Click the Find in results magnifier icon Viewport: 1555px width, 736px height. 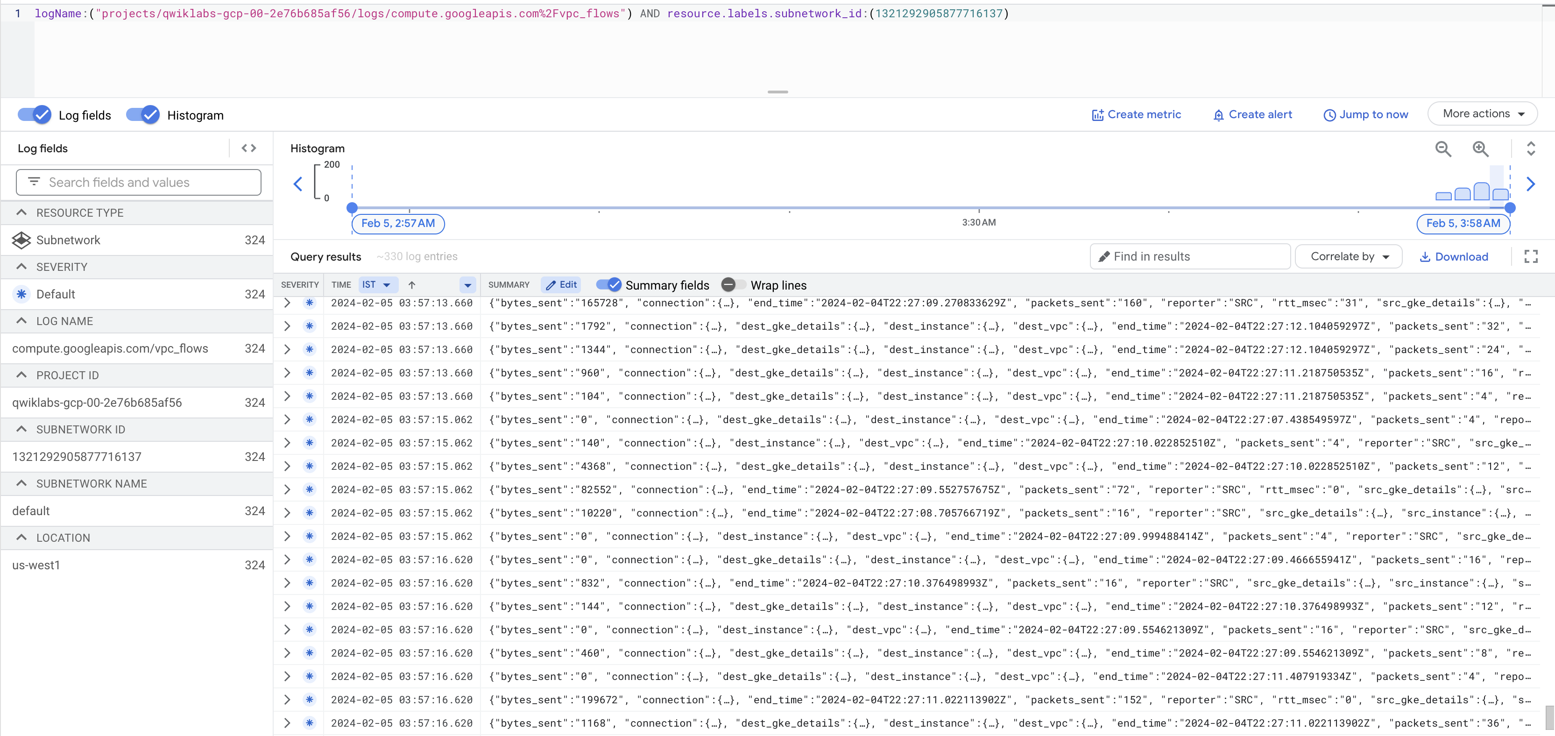click(1104, 257)
